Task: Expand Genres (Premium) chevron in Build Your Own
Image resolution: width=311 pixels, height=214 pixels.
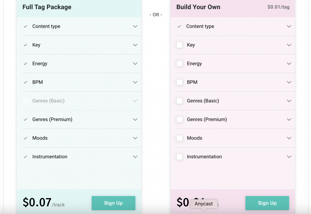Action: (289, 120)
